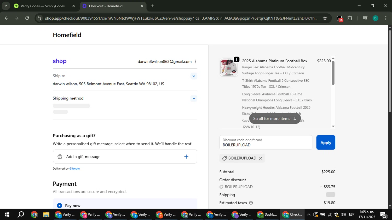Click the plus icon to add gift message
392x220 pixels.
186,157
